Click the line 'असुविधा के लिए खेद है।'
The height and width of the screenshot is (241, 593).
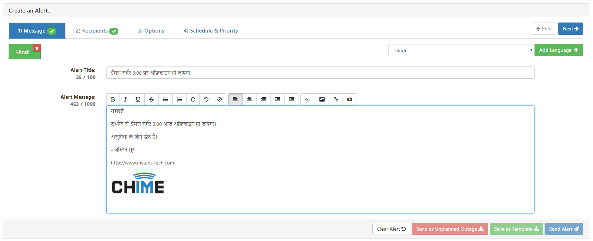[x=134, y=137]
